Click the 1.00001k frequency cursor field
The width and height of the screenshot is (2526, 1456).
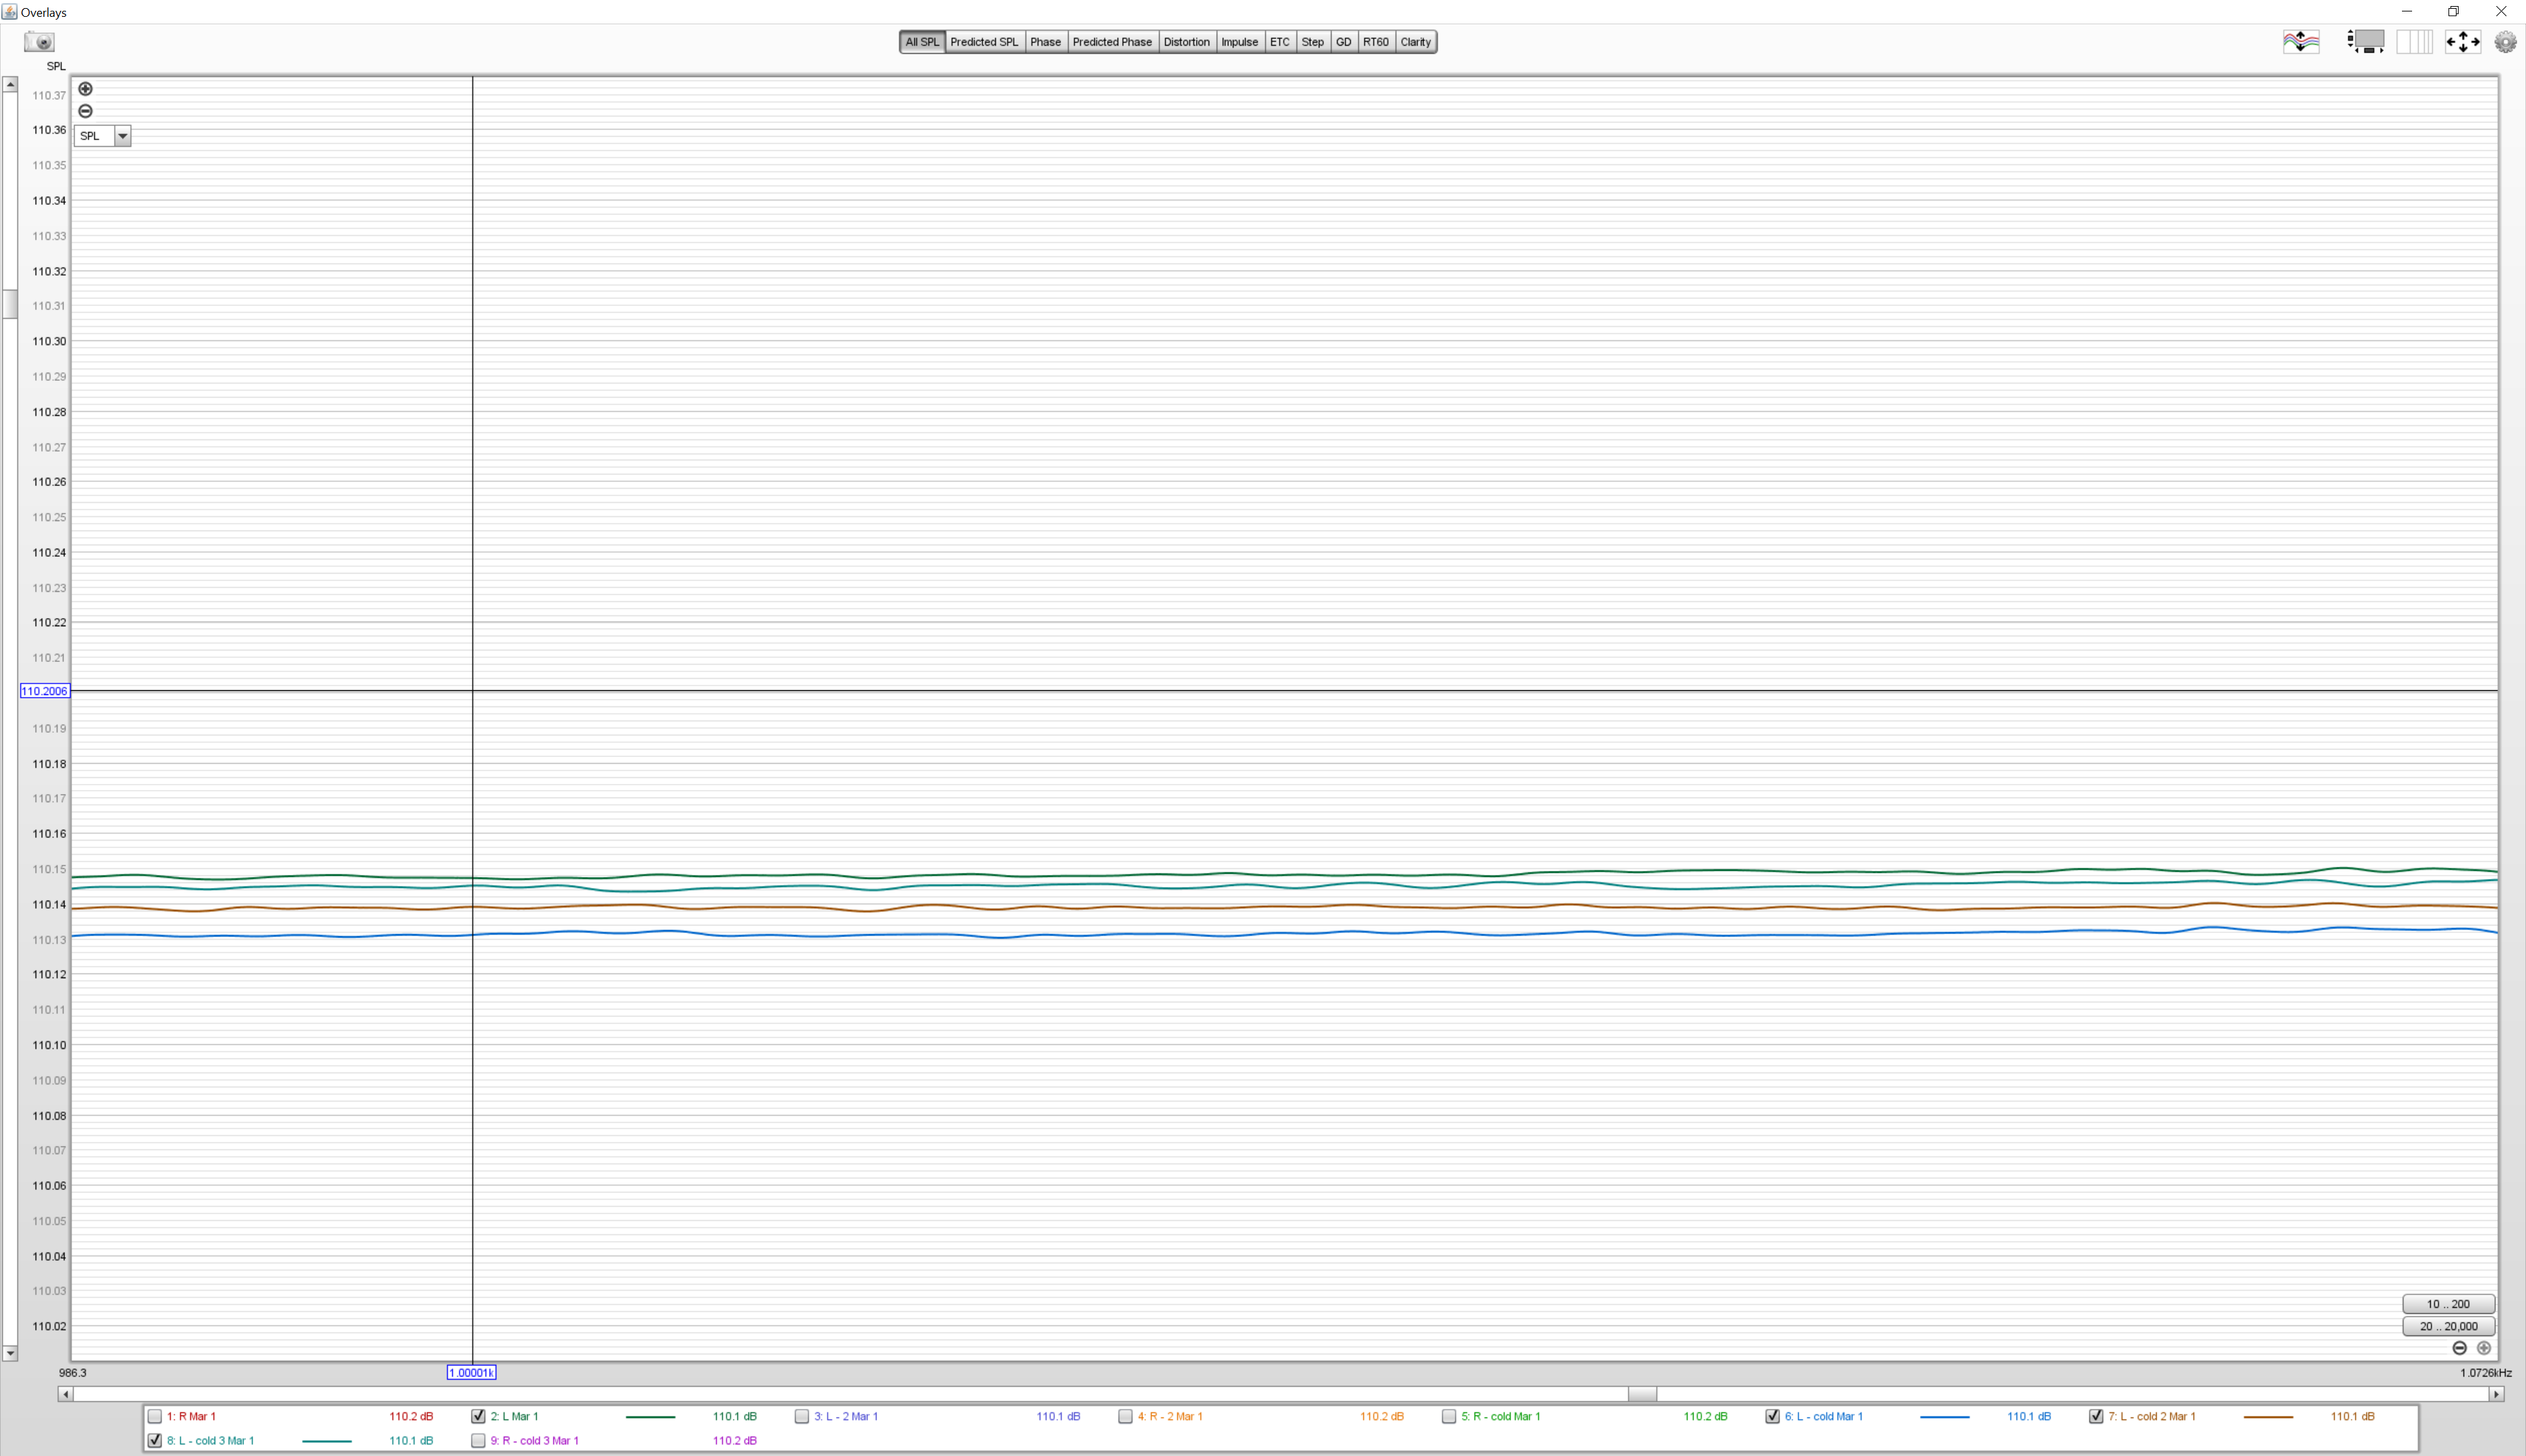[x=471, y=1373]
